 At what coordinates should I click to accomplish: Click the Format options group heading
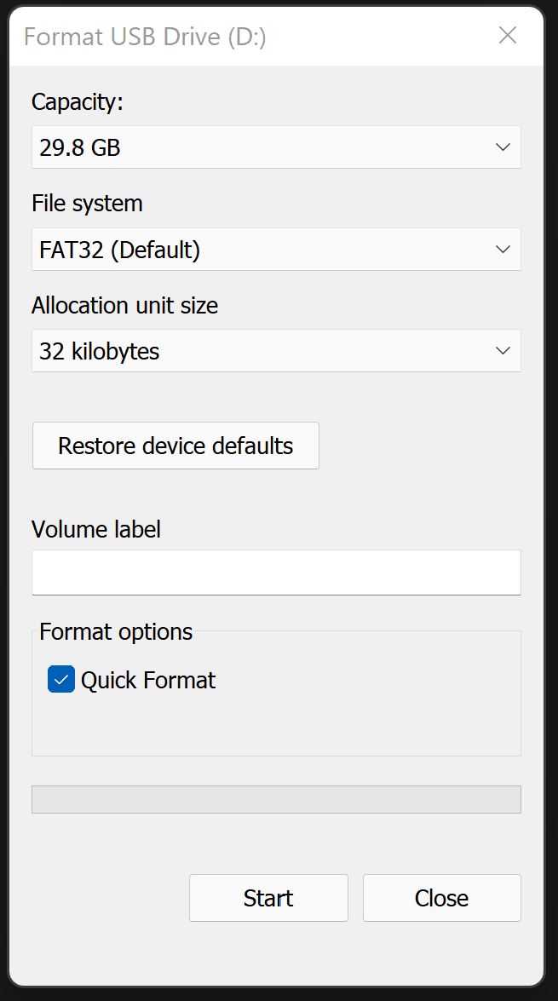(116, 632)
